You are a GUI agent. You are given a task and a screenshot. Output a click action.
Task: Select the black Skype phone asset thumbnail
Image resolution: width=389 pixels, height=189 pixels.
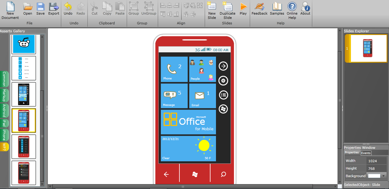[x=24, y=94]
